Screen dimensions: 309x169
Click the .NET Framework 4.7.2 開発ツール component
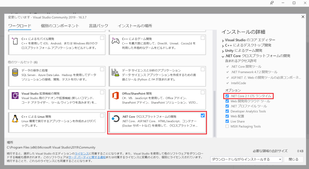click(254, 72)
